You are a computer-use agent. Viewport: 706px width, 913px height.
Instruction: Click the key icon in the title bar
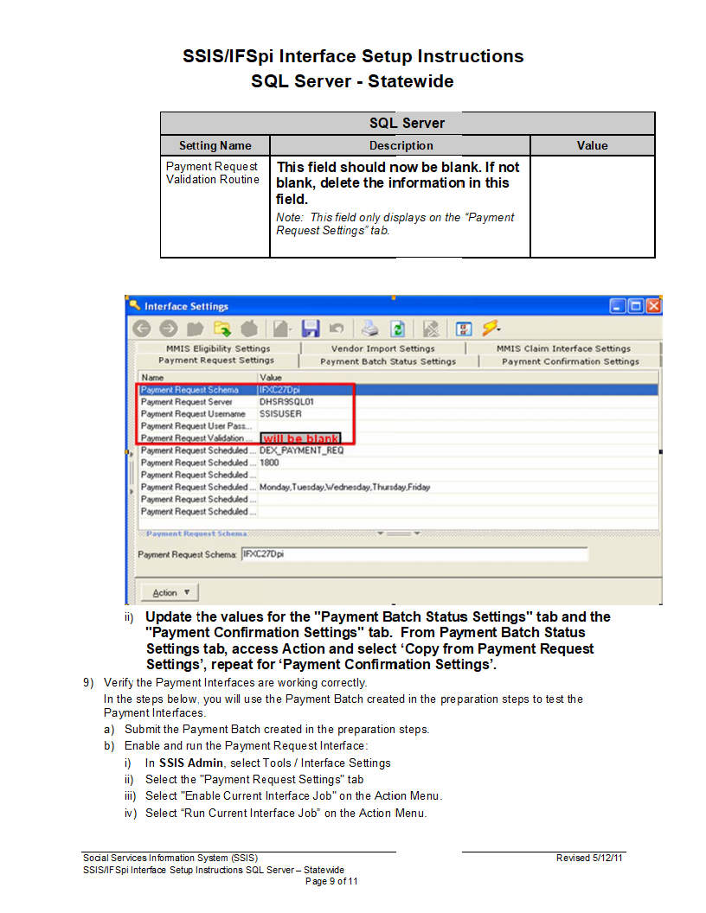pos(135,305)
